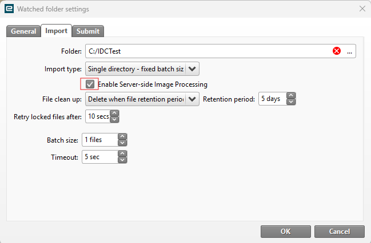Open the File clean up dropdown
The width and height of the screenshot is (371, 243).
tap(193, 99)
